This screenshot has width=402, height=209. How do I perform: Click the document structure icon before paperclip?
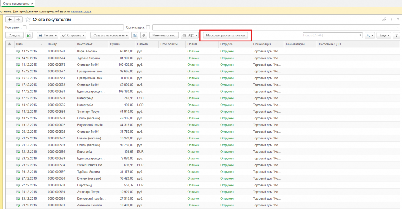pyautogui.click(x=135, y=36)
